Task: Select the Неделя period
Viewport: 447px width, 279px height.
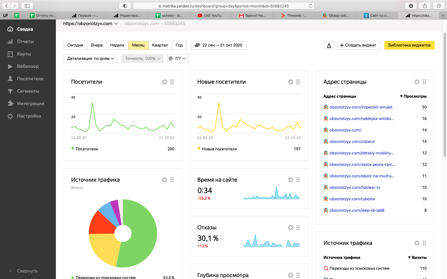Action: pyautogui.click(x=117, y=45)
